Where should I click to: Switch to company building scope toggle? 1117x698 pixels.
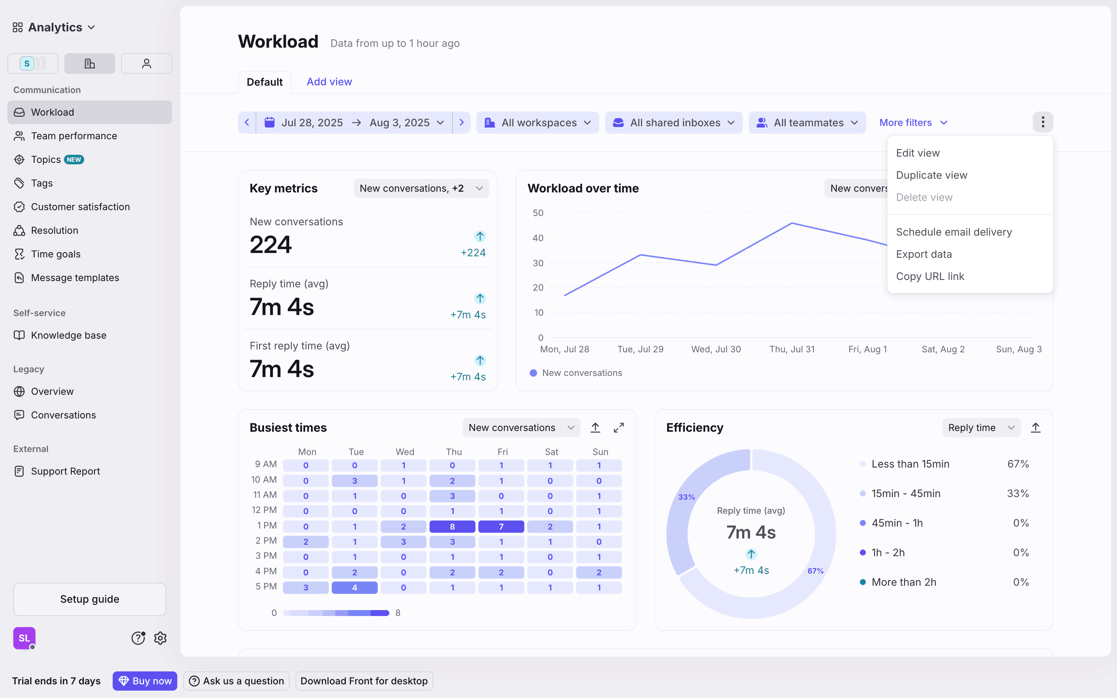pyautogui.click(x=89, y=64)
